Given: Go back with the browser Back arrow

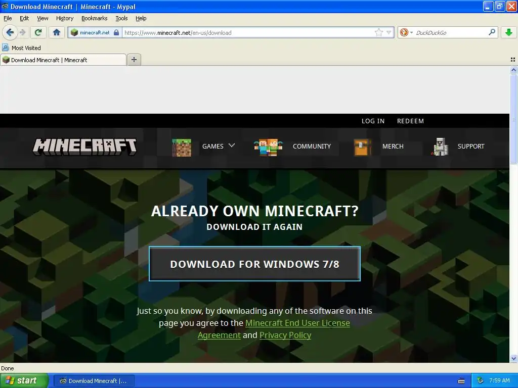Looking at the screenshot, I should pyautogui.click(x=10, y=32).
